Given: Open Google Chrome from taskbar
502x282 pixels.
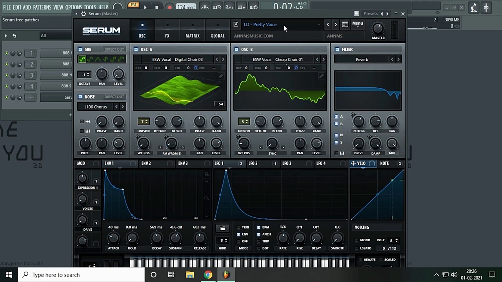Looking at the screenshot, I should click(208, 275).
